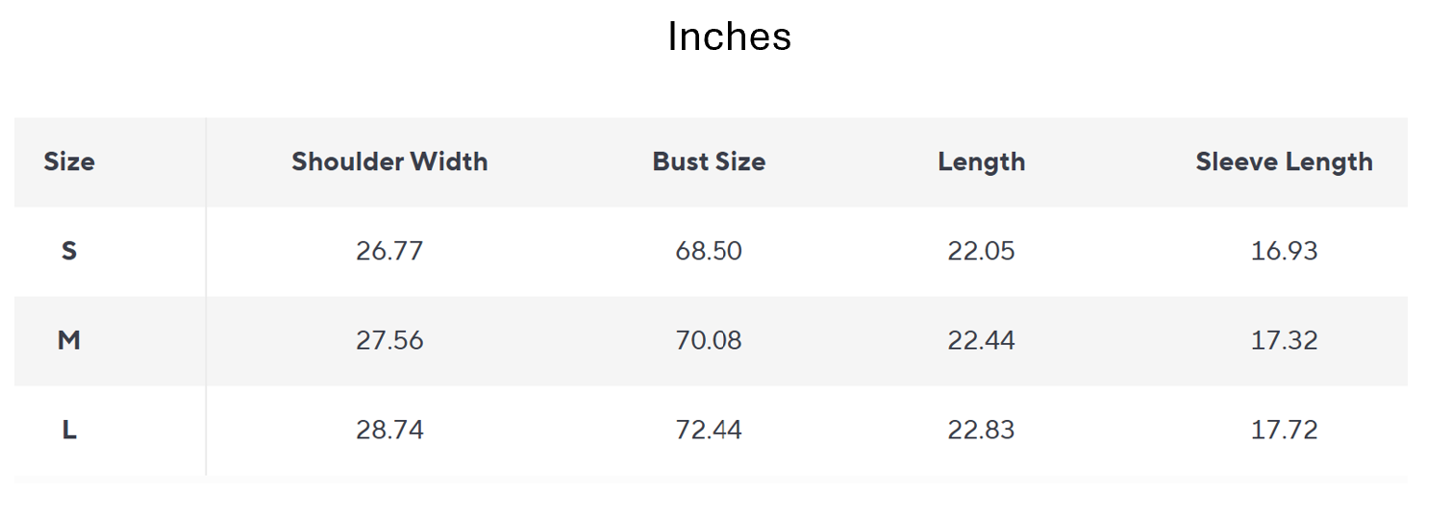Click the Inches heading
The width and height of the screenshot is (1452, 519).
729,37
